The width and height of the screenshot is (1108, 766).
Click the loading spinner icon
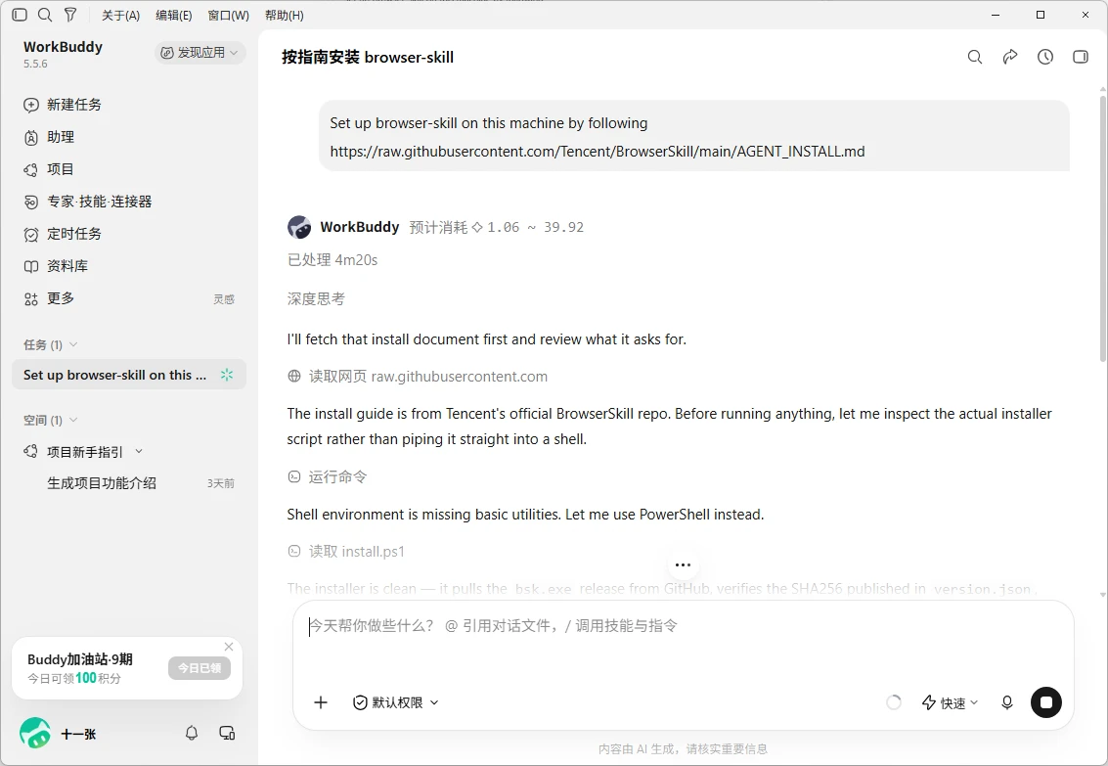point(894,702)
